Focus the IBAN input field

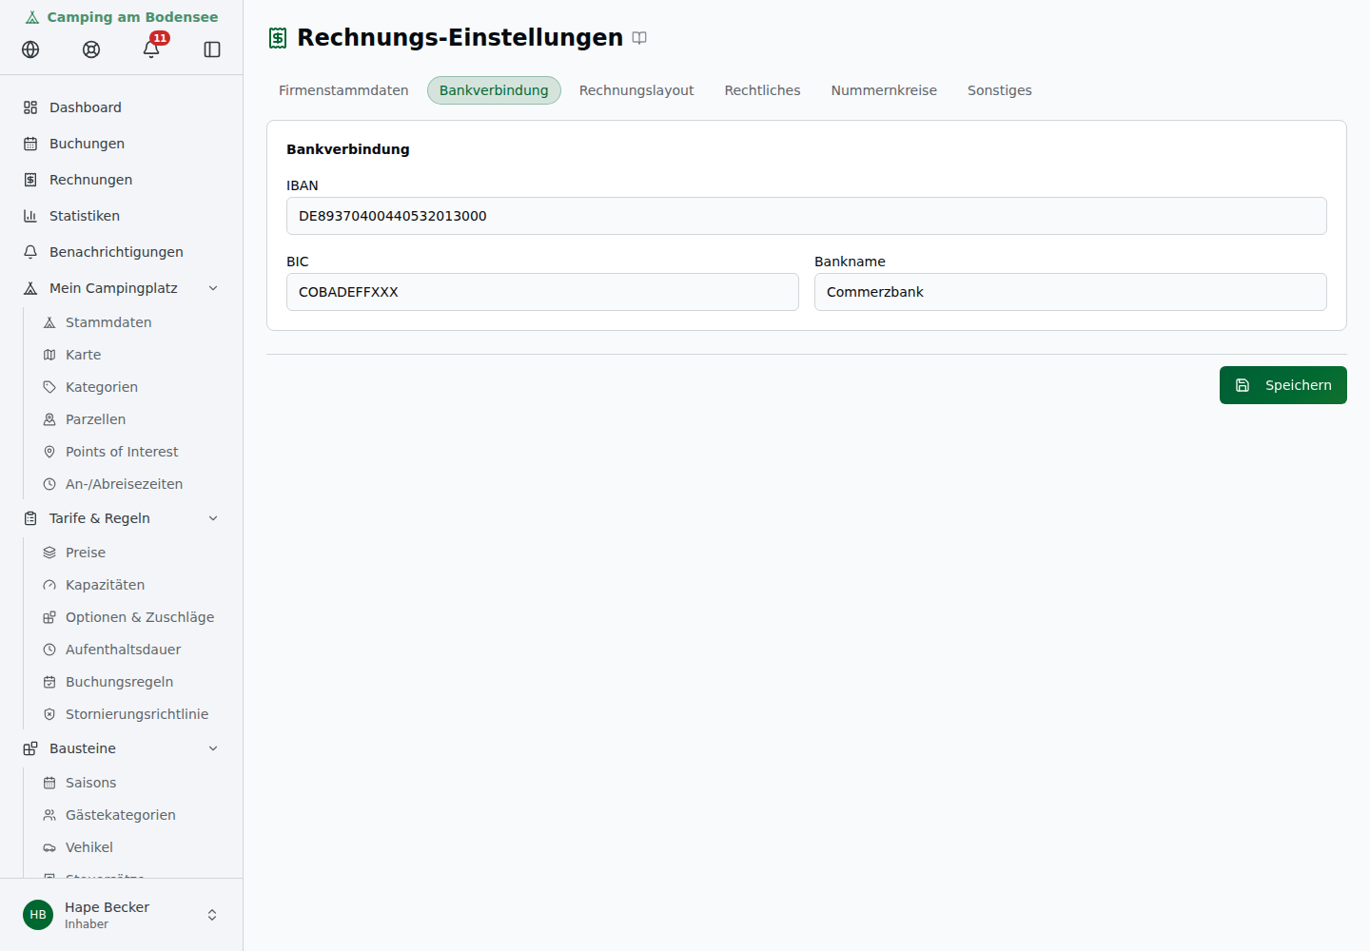(807, 216)
